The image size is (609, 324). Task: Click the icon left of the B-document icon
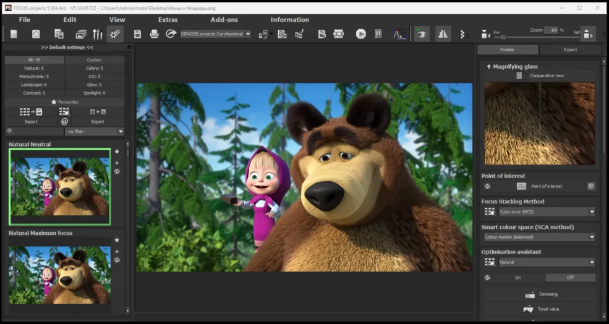pos(299,34)
